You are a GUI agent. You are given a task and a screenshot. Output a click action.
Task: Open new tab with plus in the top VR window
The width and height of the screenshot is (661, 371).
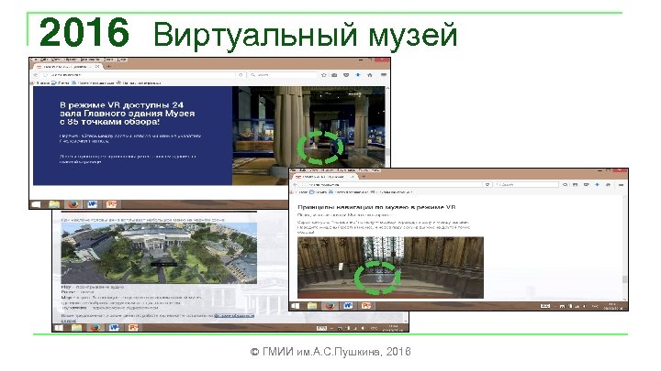tap(109, 67)
